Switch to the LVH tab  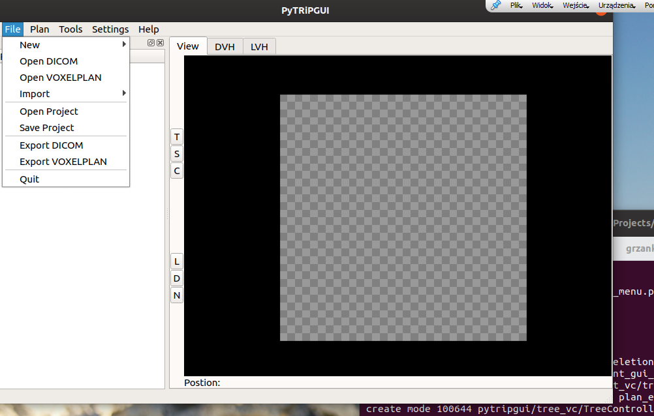click(x=259, y=46)
